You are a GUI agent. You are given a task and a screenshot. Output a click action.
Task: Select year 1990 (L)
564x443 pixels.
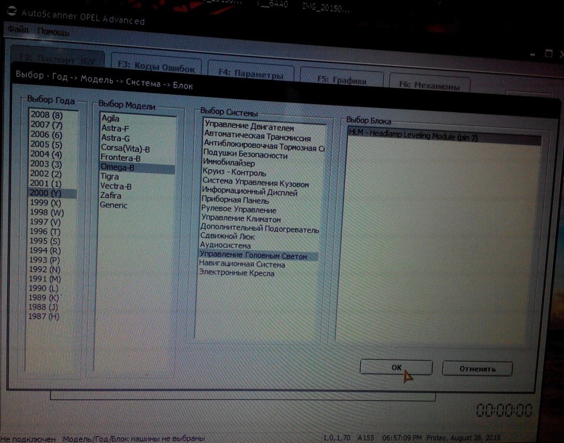[x=43, y=288]
